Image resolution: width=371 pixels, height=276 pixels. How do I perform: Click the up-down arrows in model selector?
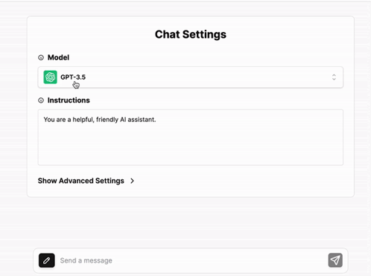pyautogui.click(x=334, y=77)
